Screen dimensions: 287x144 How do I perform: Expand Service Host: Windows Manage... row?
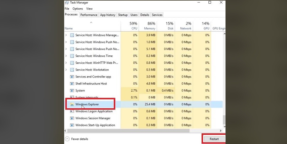point(66,35)
